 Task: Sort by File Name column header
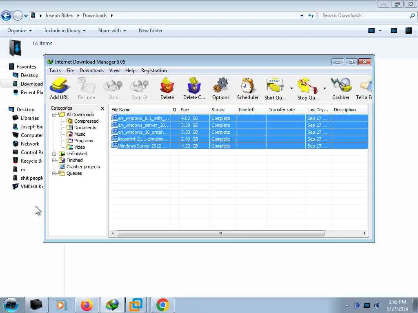(x=140, y=110)
